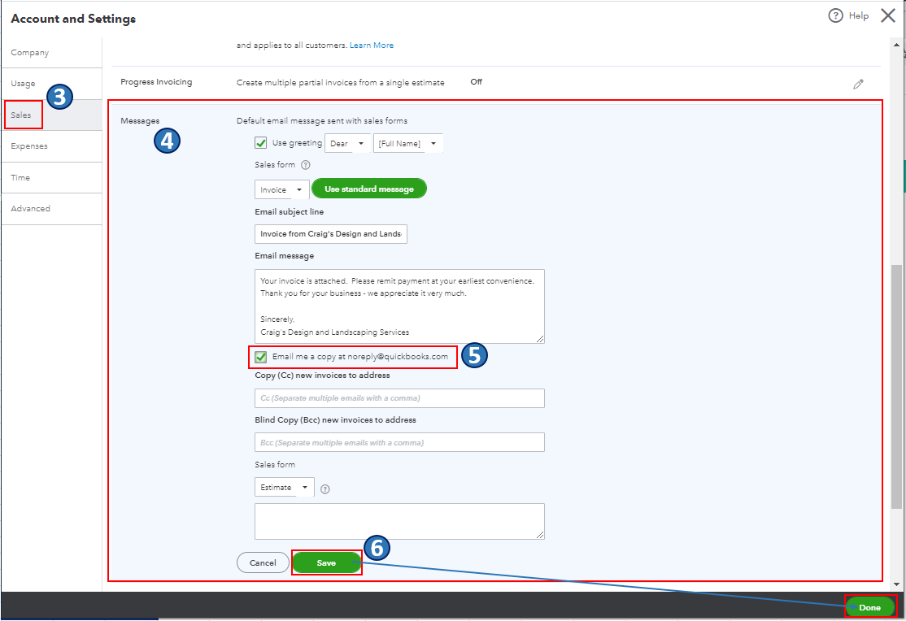Click the Use standard message button
Screen dimensions: 906x621
pos(369,188)
